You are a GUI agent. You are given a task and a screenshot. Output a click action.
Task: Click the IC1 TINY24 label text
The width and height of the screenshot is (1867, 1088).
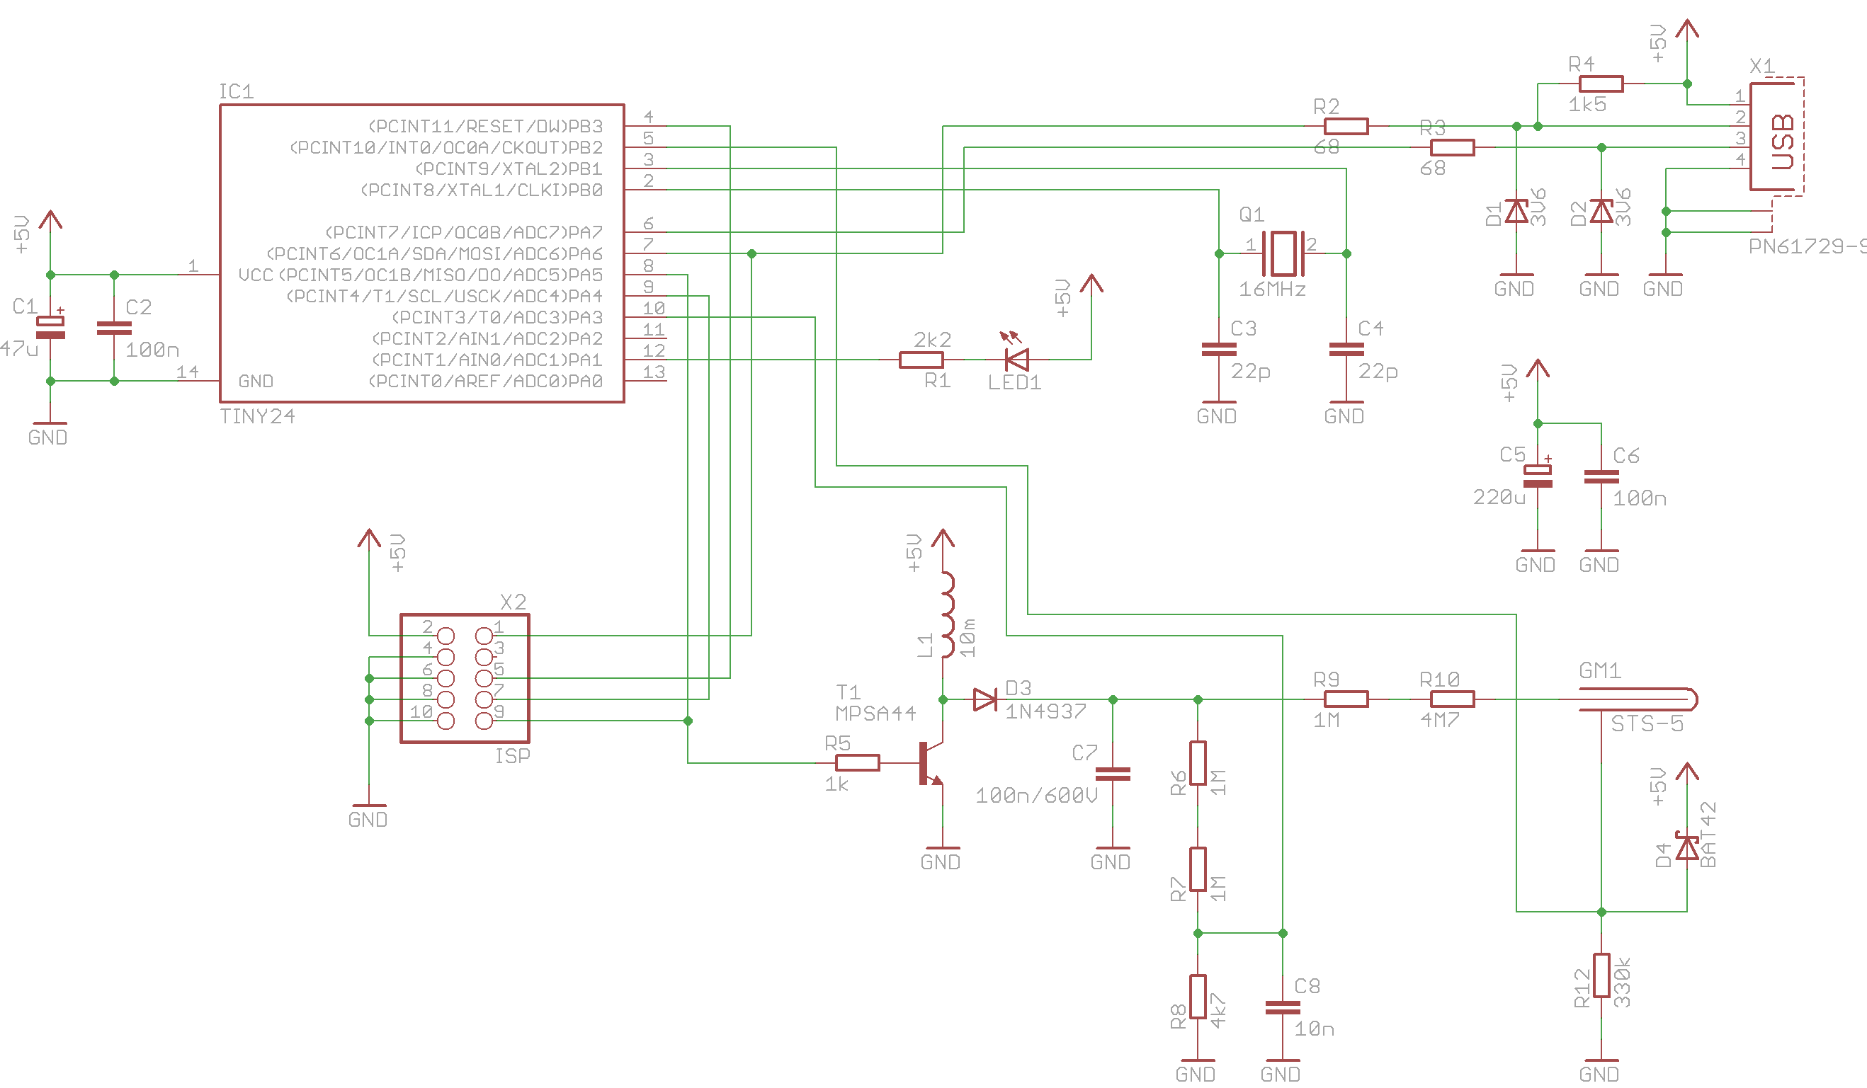257,416
